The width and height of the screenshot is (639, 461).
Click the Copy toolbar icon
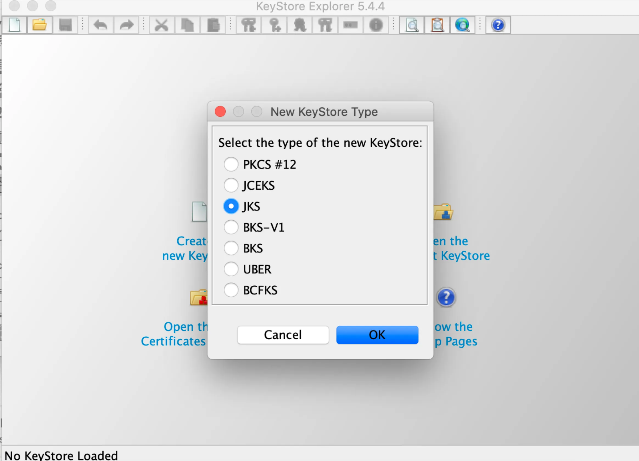[187, 25]
